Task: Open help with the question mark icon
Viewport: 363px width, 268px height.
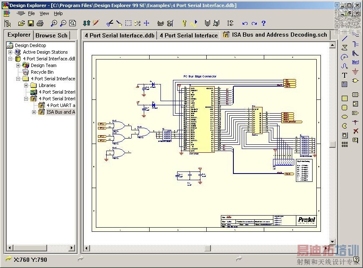Action: [x=263, y=23]
